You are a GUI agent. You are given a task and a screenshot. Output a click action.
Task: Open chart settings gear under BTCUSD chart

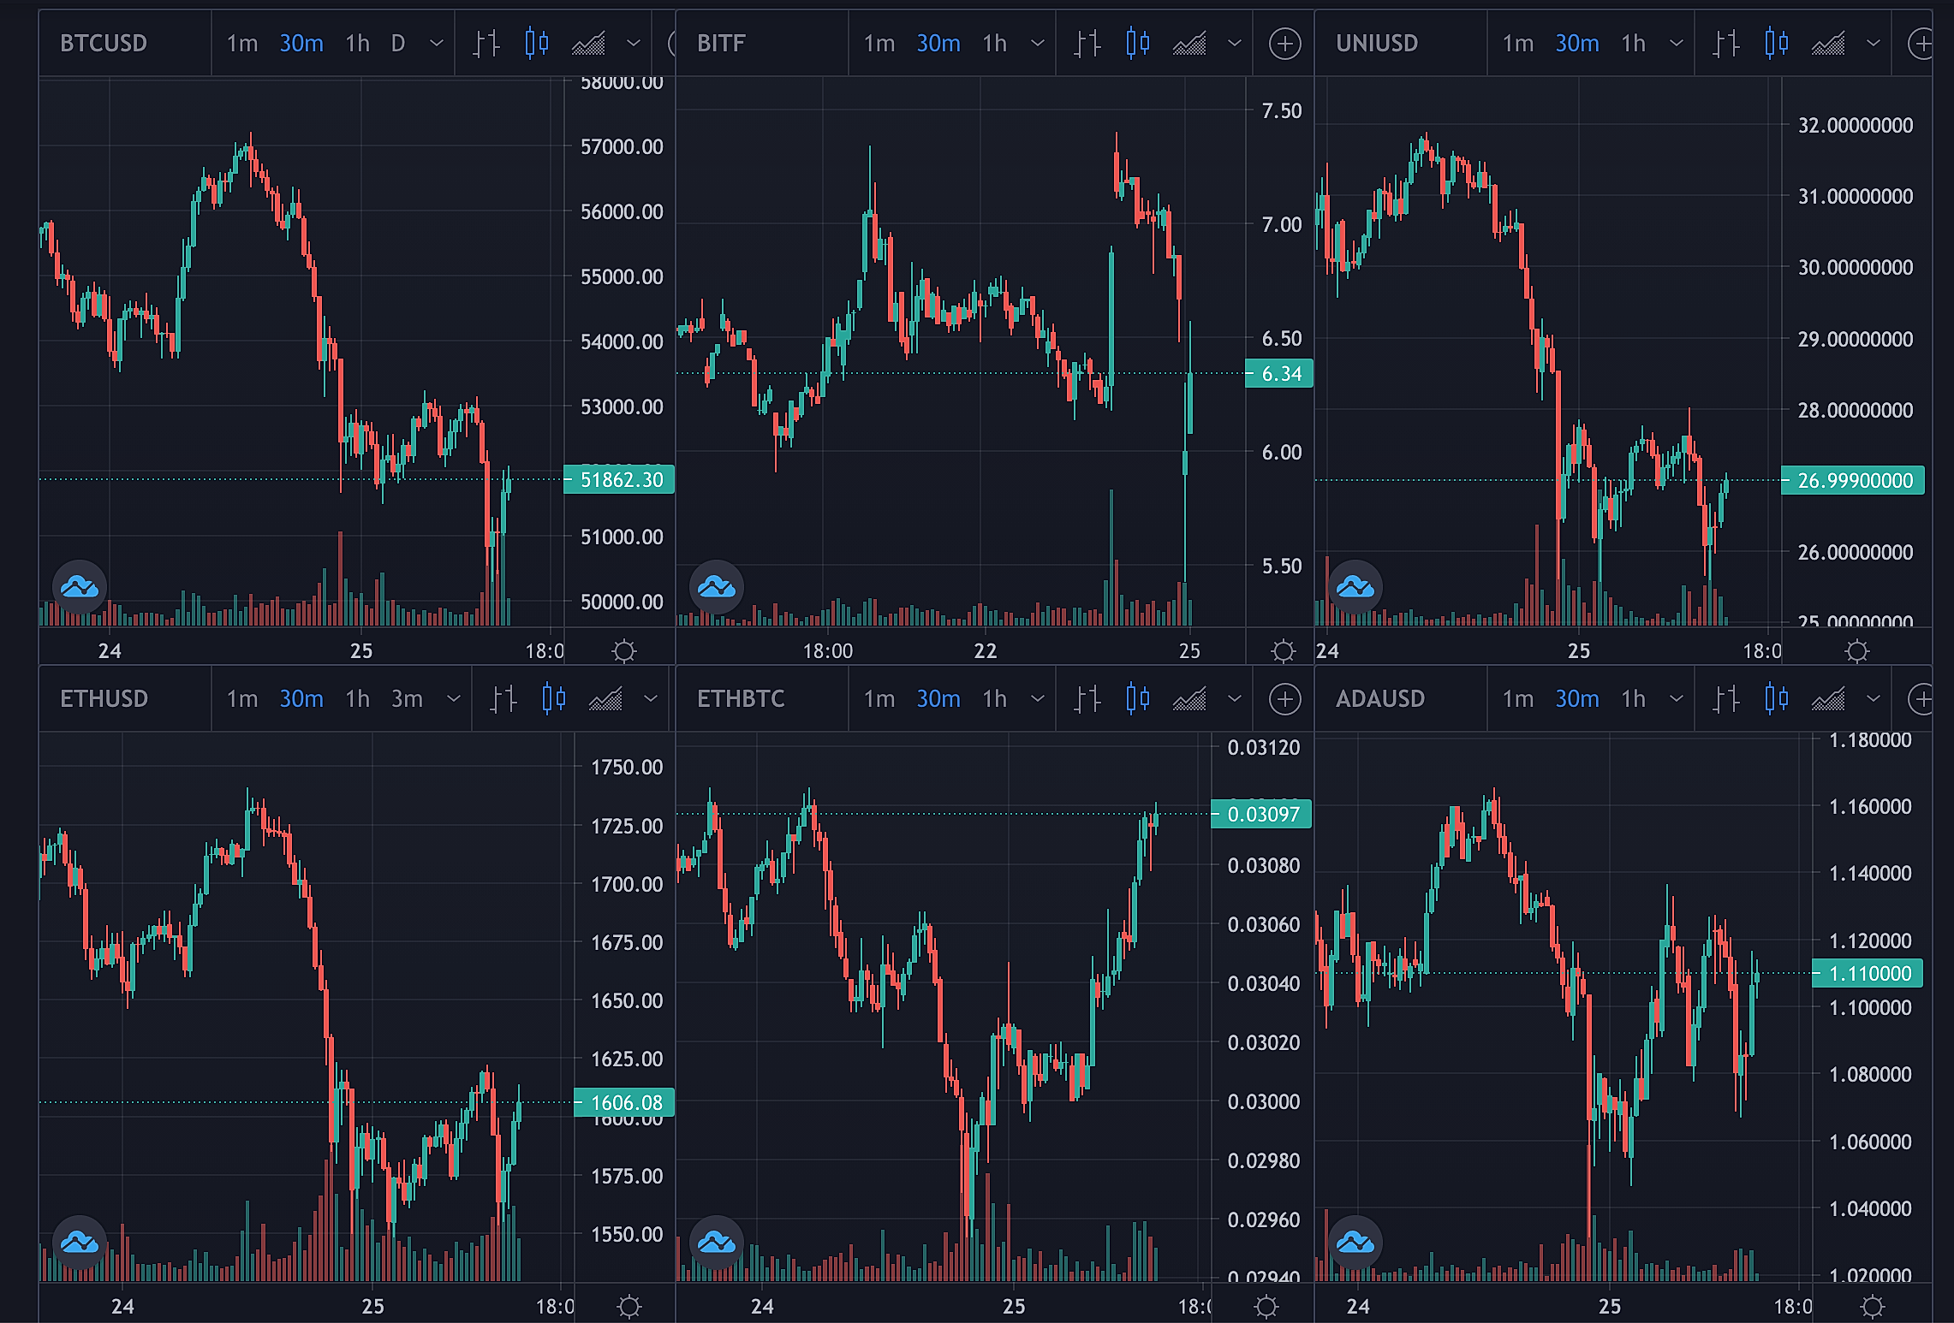pyautogui.click(x=624, y=651)
